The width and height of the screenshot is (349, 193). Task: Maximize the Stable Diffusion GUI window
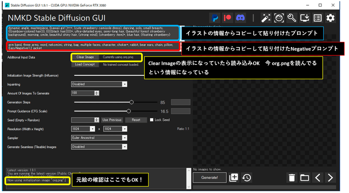pyautogui.click(x=320, y=5)
